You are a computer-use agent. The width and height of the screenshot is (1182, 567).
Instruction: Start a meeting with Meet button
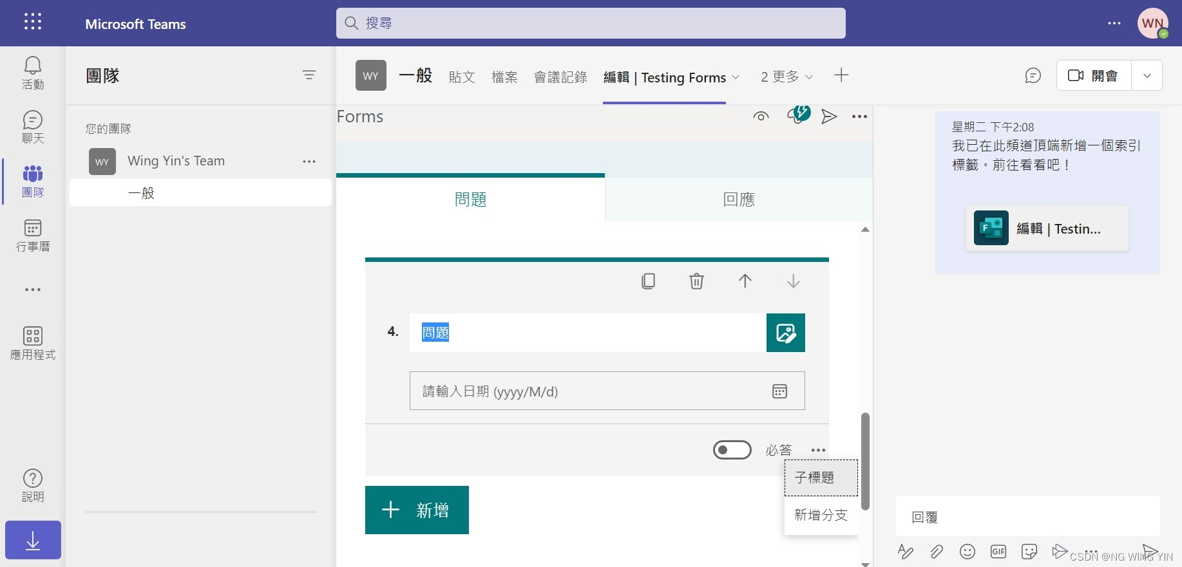point(1094,75)
